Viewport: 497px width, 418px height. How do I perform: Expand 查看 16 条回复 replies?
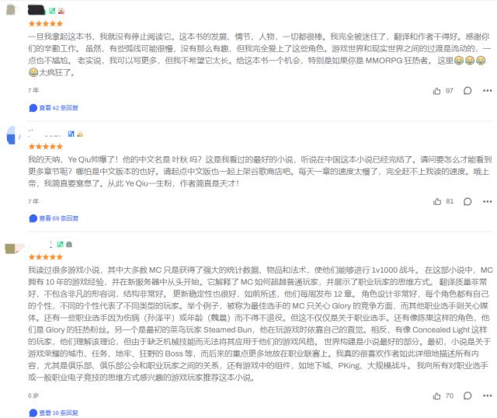pos(54,413)
